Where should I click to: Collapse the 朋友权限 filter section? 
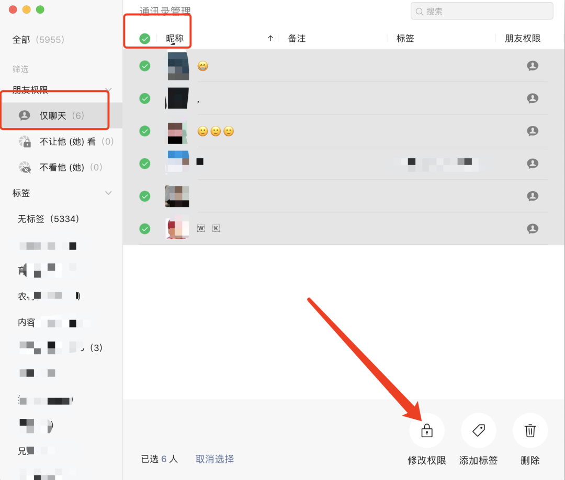108,89
